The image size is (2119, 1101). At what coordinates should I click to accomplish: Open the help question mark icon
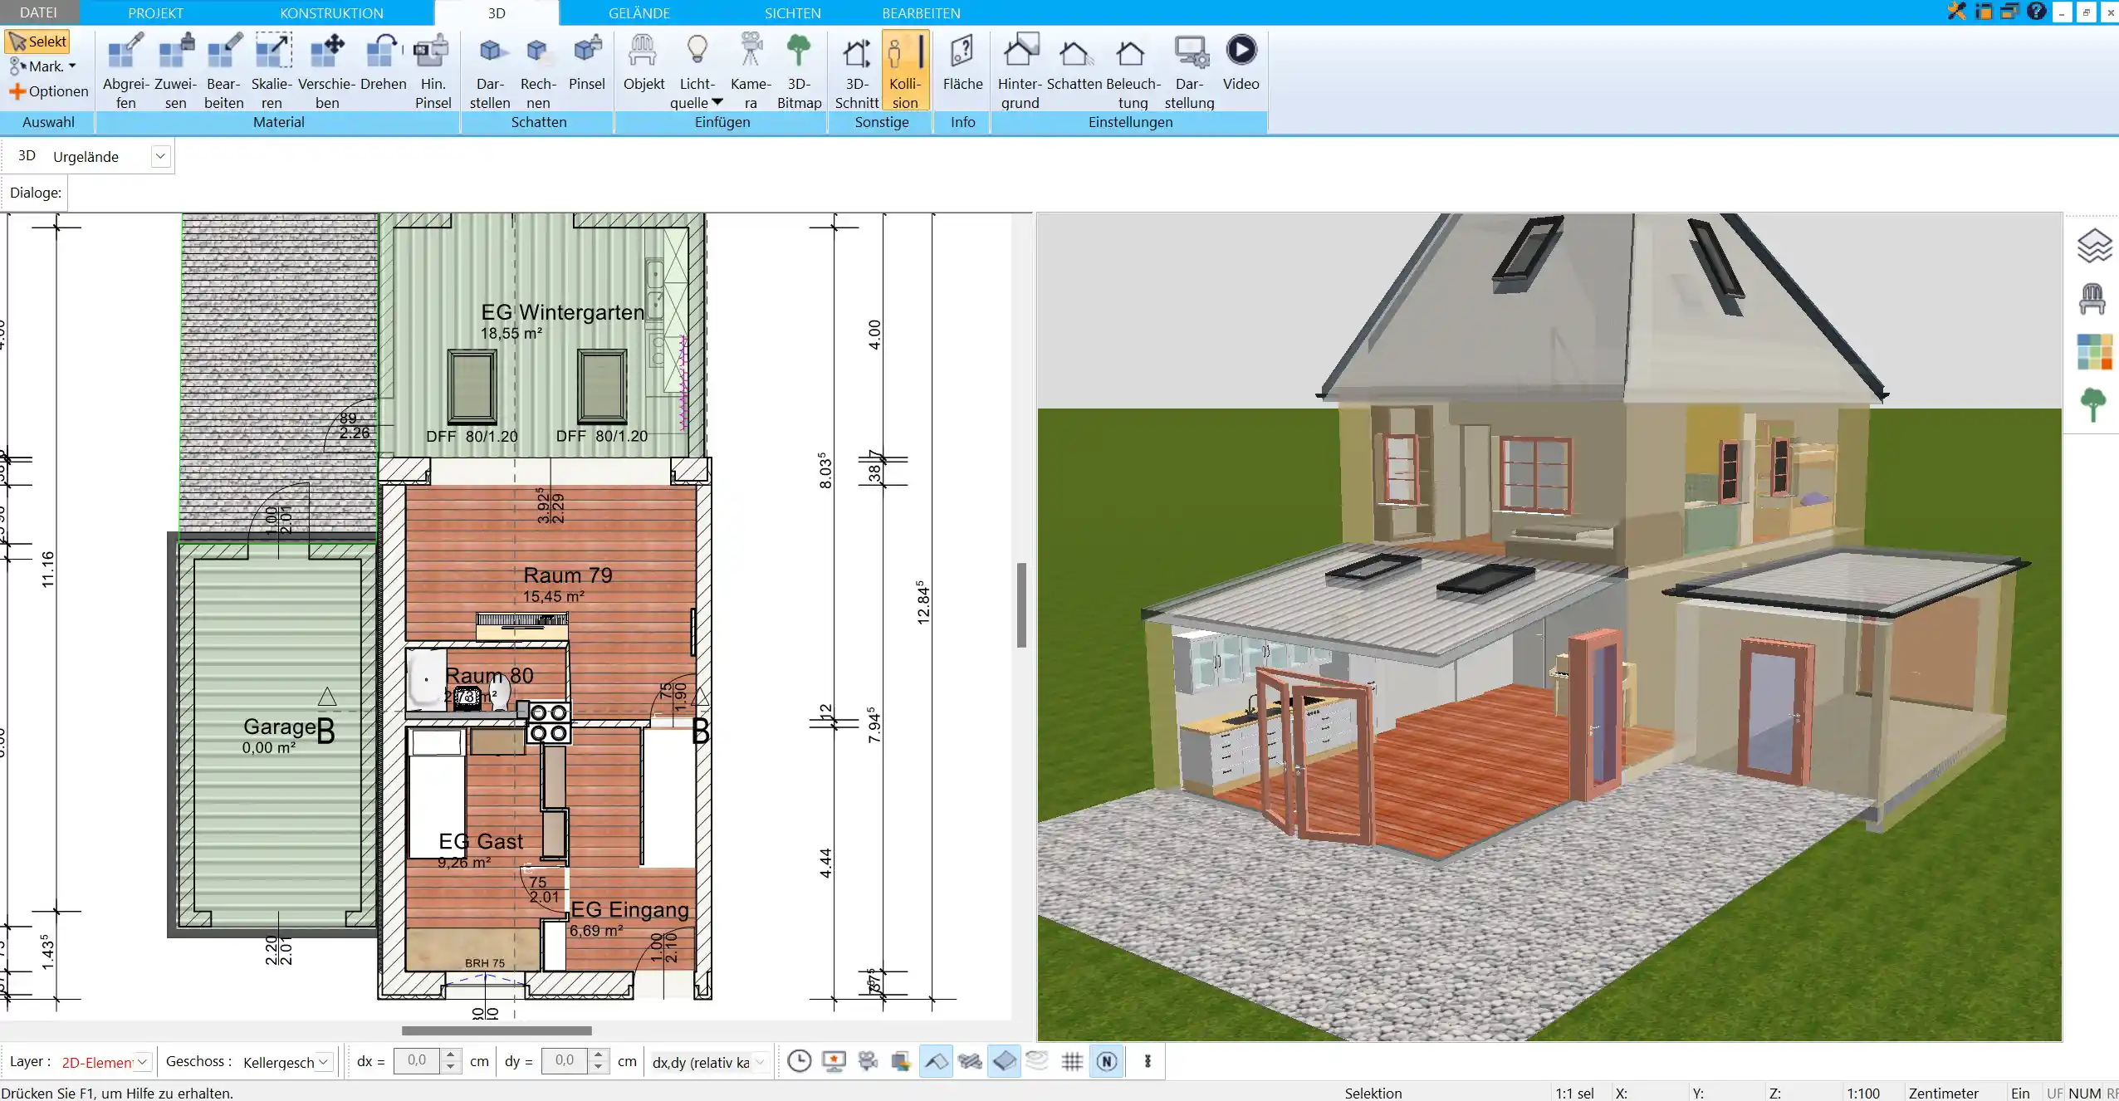[2035, 12]
